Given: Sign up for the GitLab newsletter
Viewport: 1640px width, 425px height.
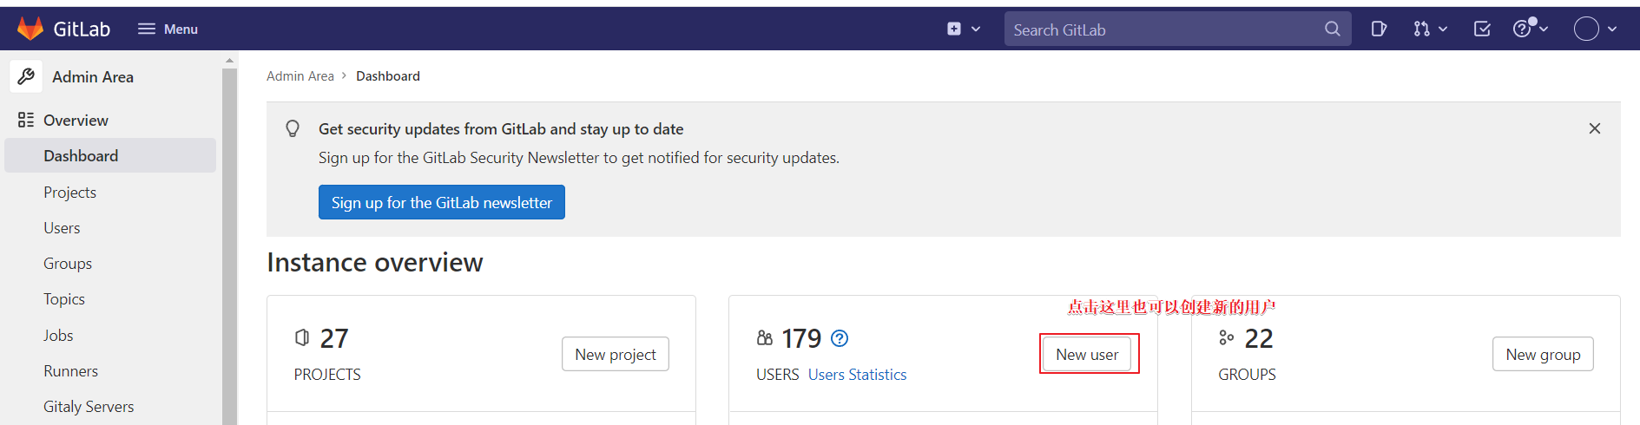Looking at the screenshot, I should 441,202.
